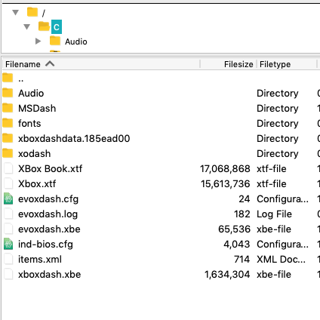
Task: Click xboxdashdata.185ead00 folder icon
Action: [8, 138]
